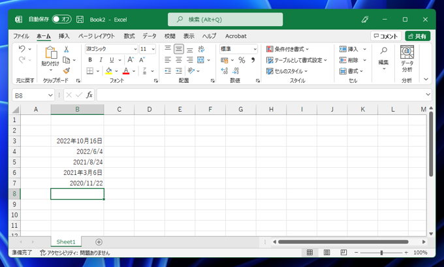Toggle the 自動保存 (AutoSave) switch
Screen dimensions: 444x267
coord(61,20)
